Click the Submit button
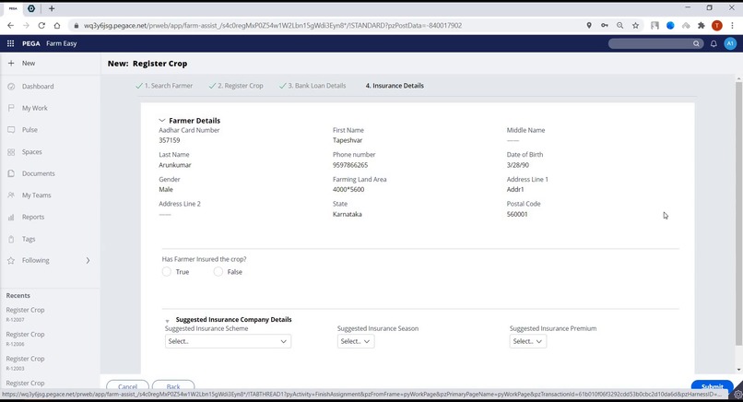743x402 pixels. (713, 386)
